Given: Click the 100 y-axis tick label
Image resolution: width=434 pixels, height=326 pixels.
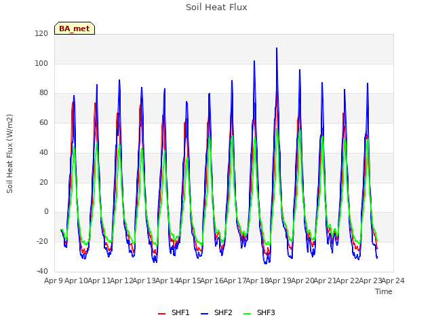Looking at the screenshot, I should coord(41,63).
